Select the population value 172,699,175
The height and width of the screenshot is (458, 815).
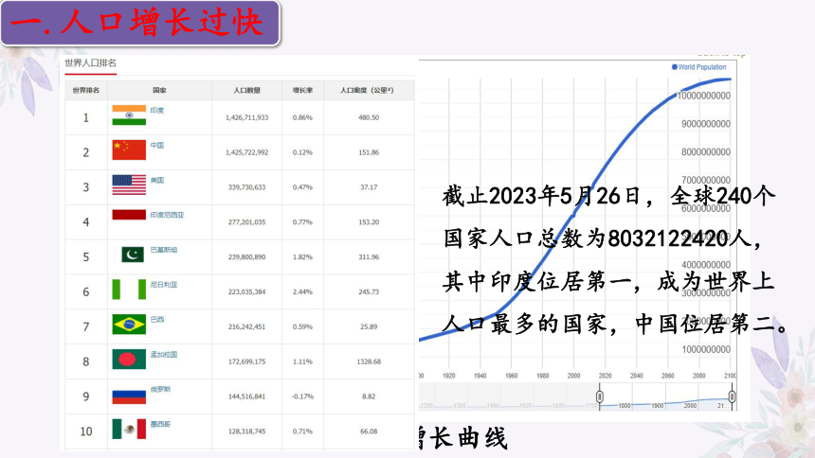pyautogui.click(x=247, y=361)
